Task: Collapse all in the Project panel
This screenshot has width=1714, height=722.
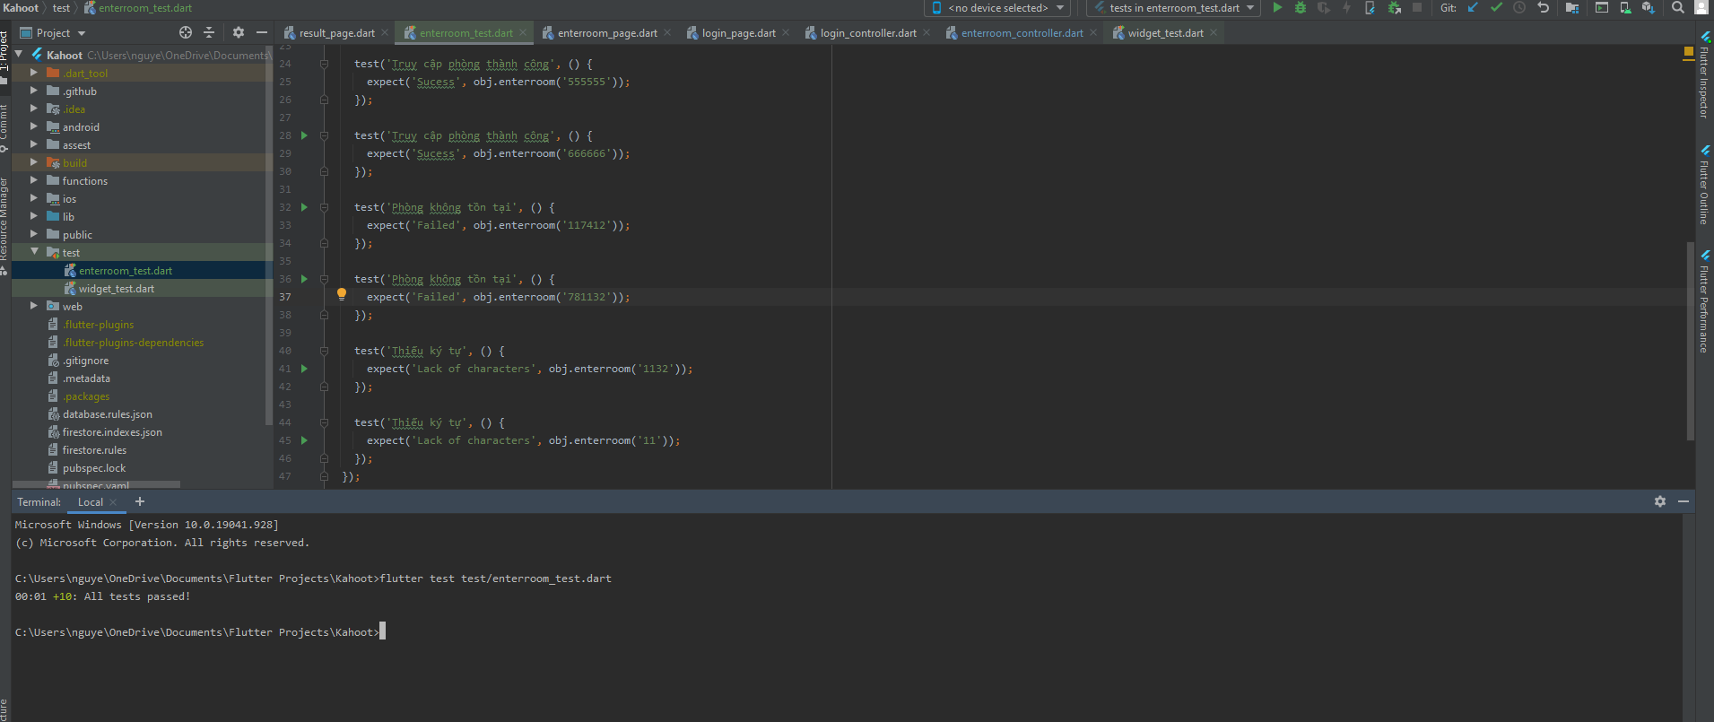Action: pos(209,32)
